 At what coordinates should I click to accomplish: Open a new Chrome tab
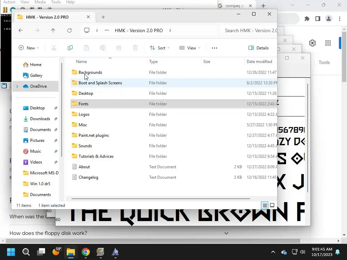pos(263,6)
